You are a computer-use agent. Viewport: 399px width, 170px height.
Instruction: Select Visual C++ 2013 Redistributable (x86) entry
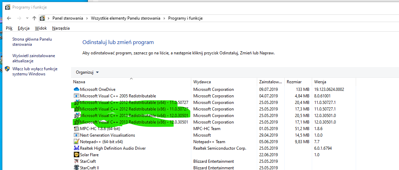tap(134, 122)
